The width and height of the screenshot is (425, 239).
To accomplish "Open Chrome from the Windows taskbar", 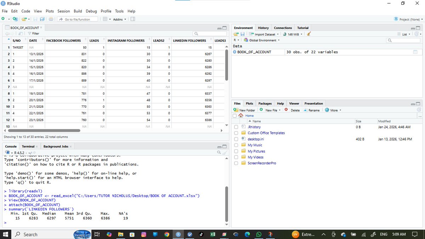I will (x=167, y=234).
